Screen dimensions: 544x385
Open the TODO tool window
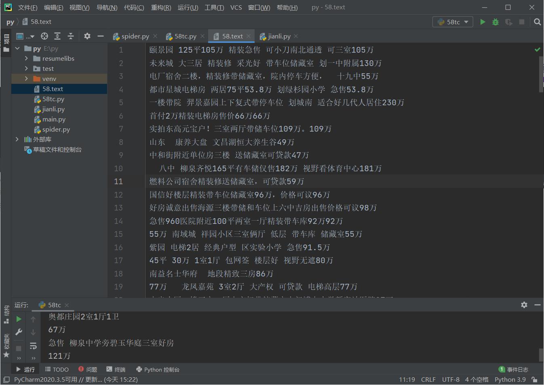point(57,369)
